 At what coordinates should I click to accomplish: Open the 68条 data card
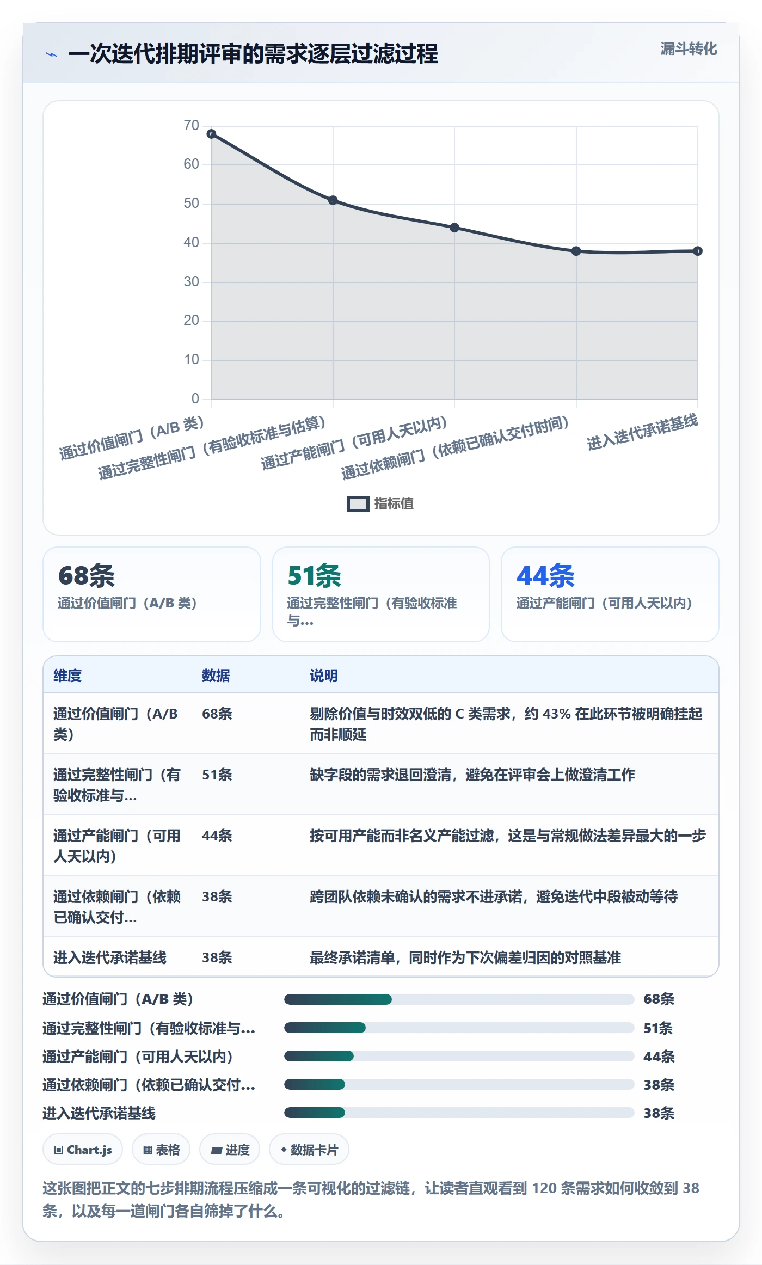click(x=152, y=594)
